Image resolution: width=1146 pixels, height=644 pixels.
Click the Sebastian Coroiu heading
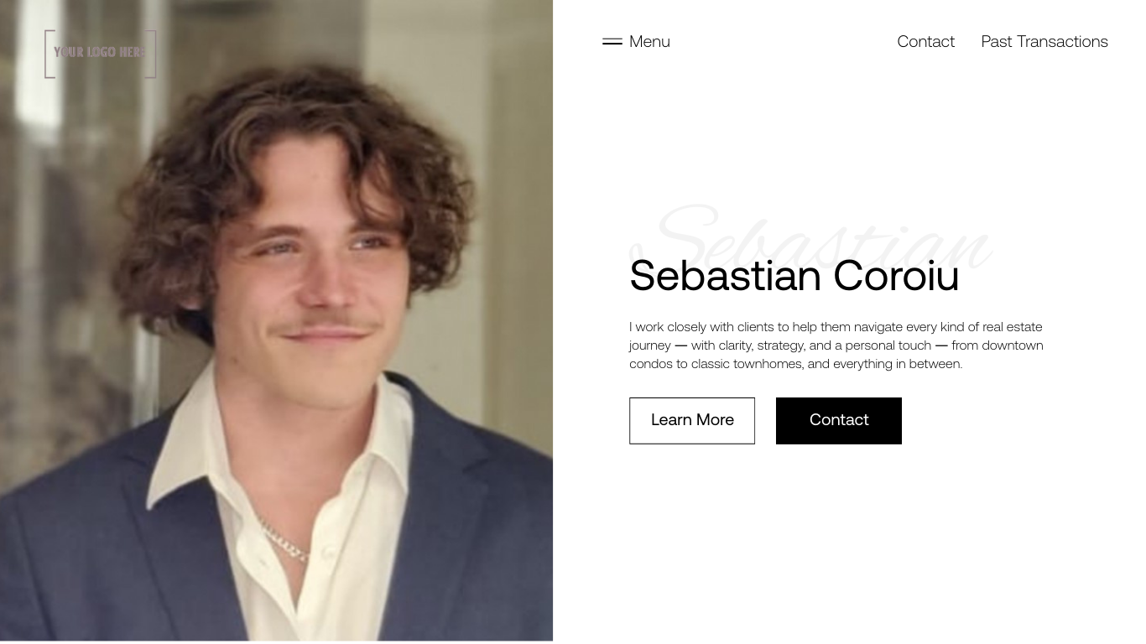tap(794, 275)
